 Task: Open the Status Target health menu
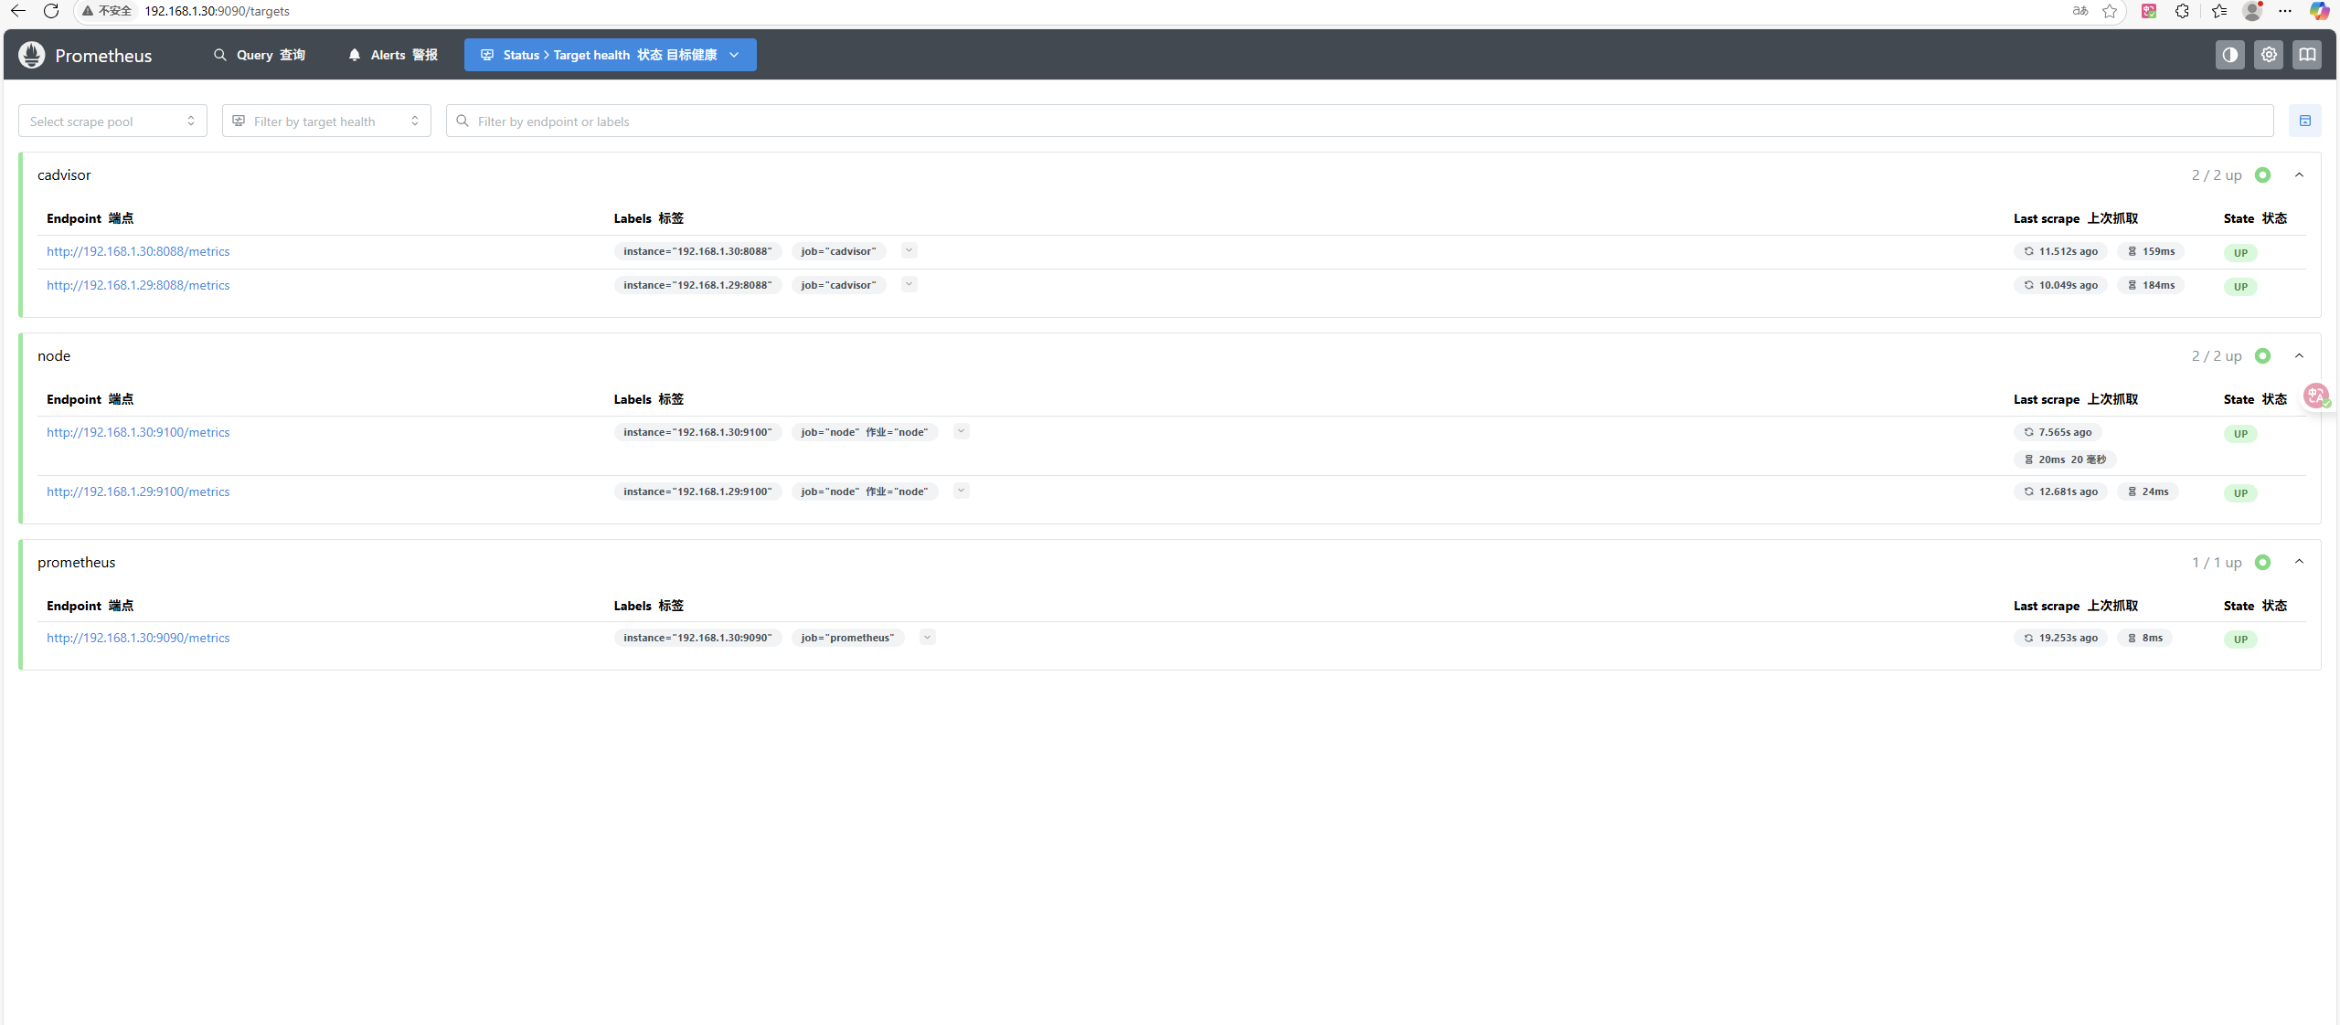tap(610, 55)
